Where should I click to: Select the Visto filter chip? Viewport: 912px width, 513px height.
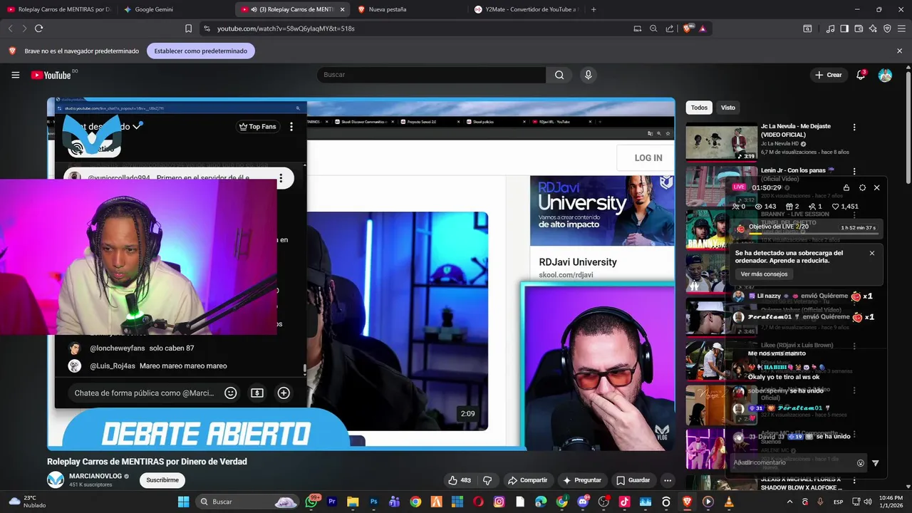click(727, 108)
